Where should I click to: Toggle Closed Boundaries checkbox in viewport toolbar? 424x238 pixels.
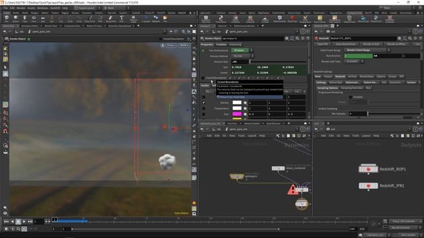160,39
